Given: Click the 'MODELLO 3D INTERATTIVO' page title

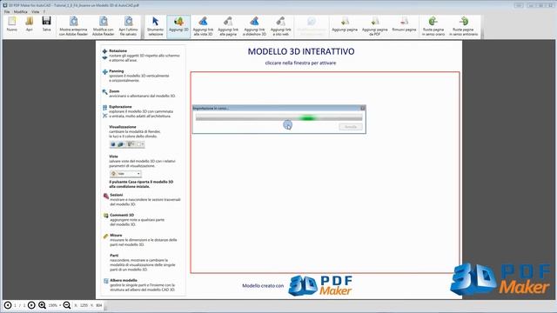Looking at the screenshot, I should point(301,51).
